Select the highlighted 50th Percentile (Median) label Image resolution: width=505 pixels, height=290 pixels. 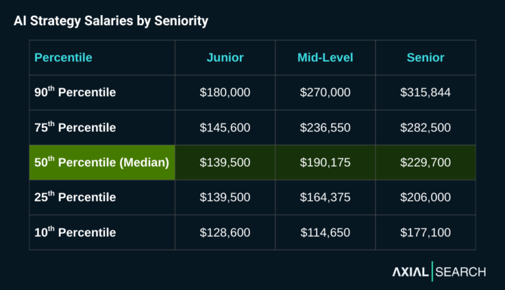(x=102, y=162)
